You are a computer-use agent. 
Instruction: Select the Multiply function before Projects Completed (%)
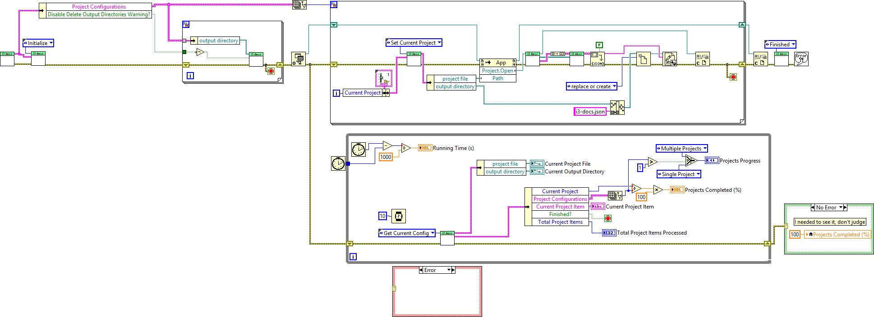pos(658,190)
